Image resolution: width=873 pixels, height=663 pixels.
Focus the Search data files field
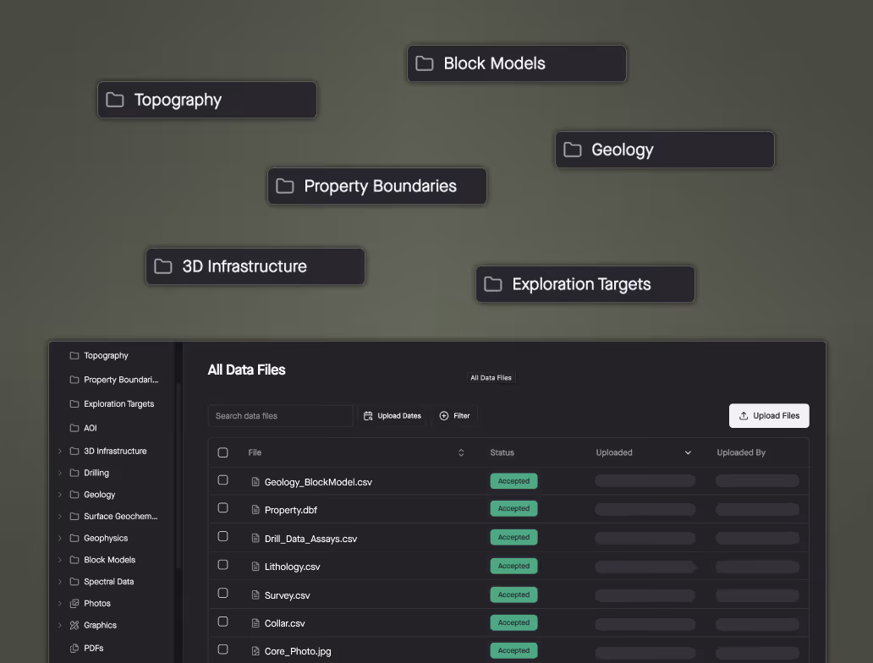point(280,416)
